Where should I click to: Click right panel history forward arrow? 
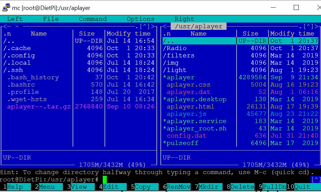pyautogui.click(x=315, y=26)
